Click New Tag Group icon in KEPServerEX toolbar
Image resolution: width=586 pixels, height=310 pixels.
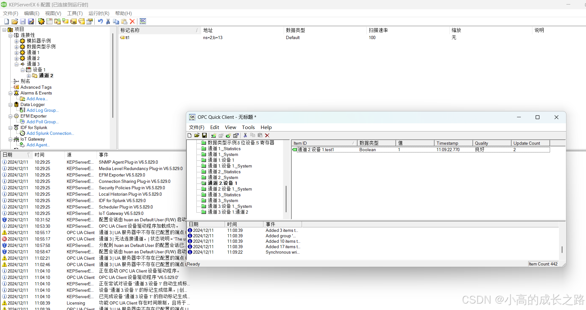click(x=57, y=21)
